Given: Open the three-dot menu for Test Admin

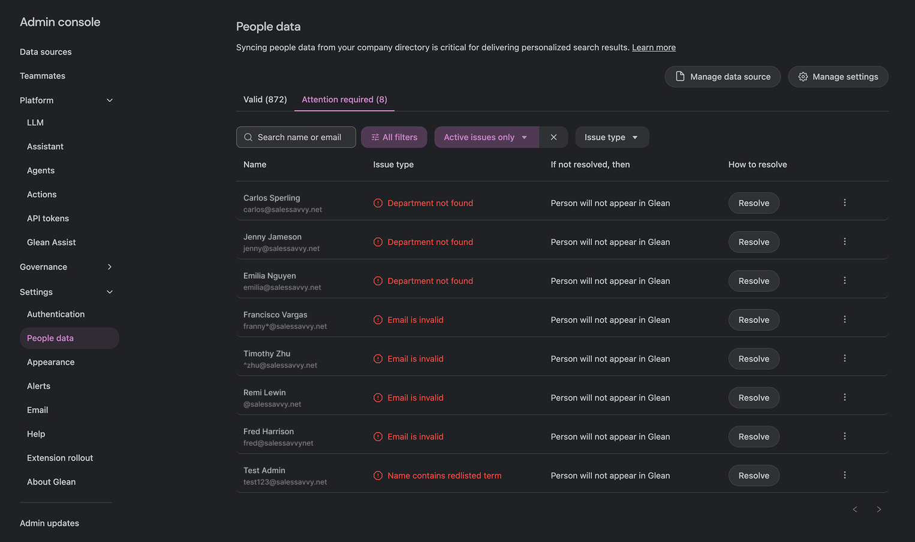Looking at the screenshot, I should coord(844,476).
